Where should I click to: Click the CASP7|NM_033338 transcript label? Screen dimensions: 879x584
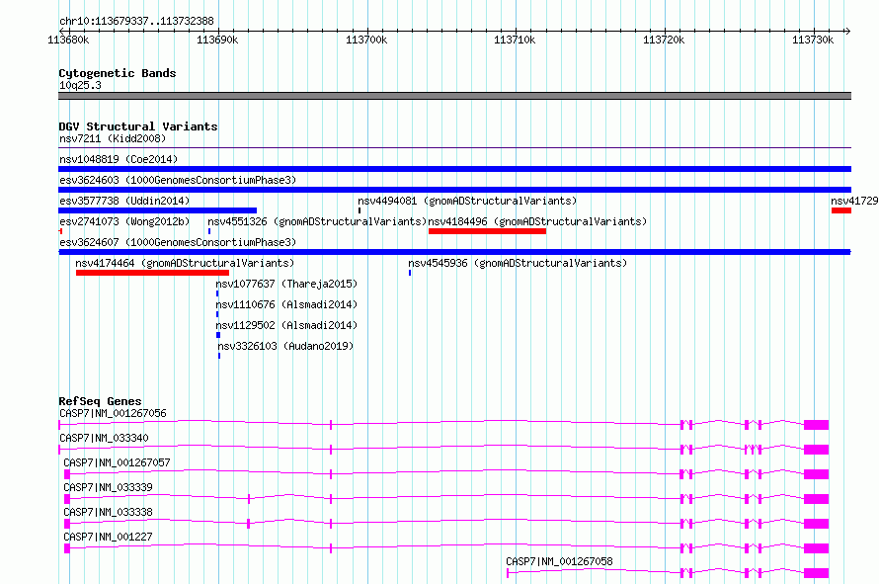click(108, 512)
